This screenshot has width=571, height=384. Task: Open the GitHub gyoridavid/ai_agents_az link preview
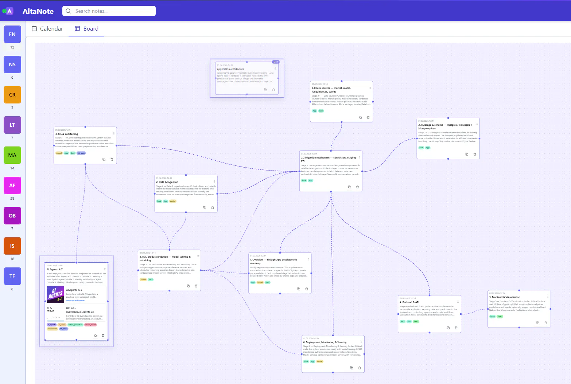point(77,313)
